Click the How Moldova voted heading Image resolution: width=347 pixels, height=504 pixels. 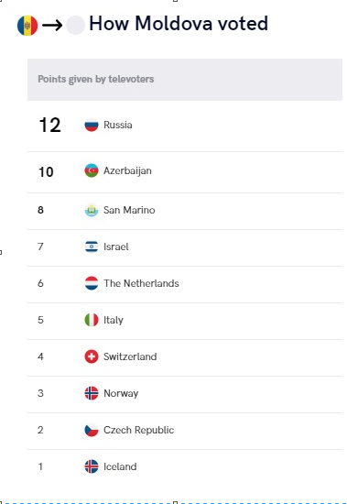point(179,24)
